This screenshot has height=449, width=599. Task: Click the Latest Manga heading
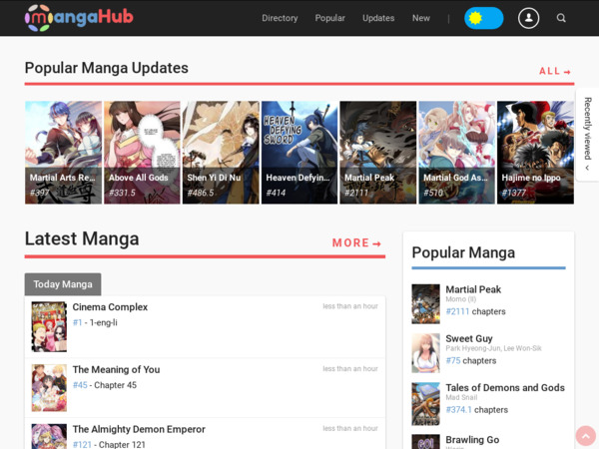click(82, 239)
